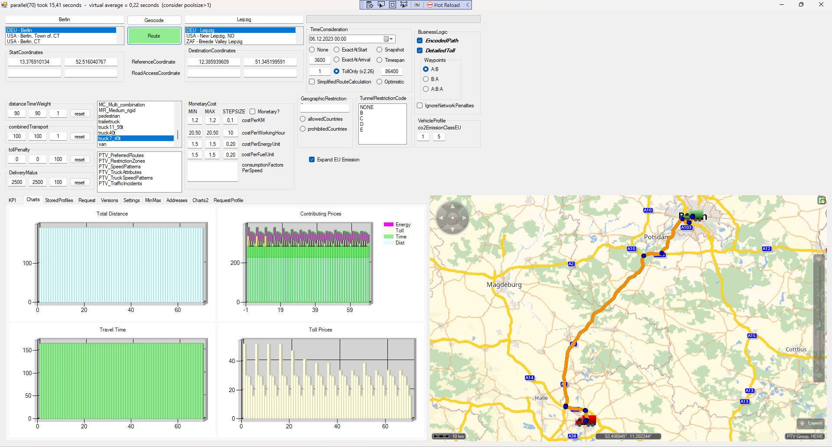Open the TimeConsideration date picker dropdown
The width and height of the screenshot is (832, 447).
(388, 39)
